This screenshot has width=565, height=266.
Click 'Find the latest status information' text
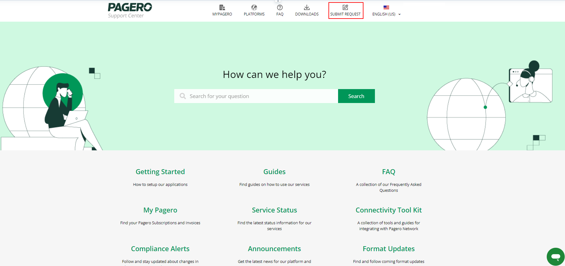(x=275, y=226)
